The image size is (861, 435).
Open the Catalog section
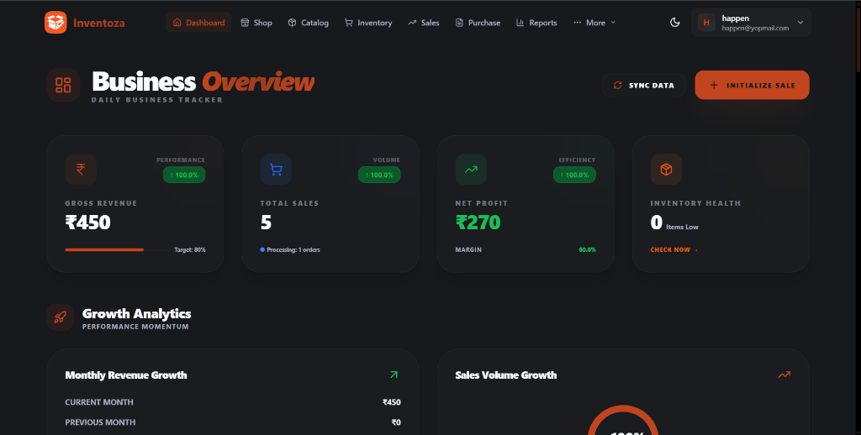tap(308, 23)
